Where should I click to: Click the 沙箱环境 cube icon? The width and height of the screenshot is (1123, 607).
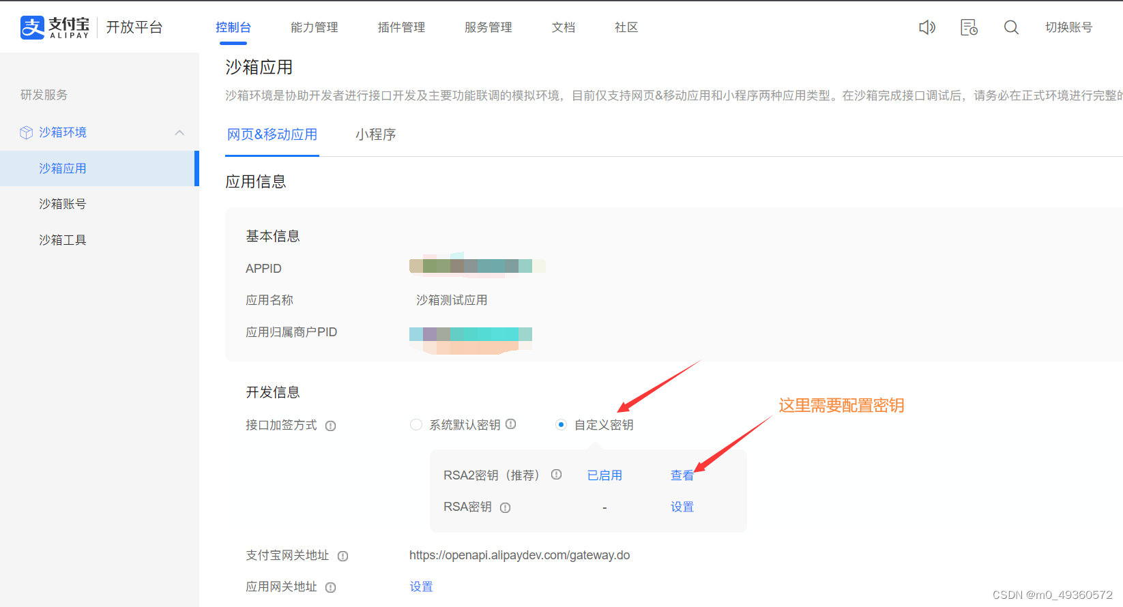(x=27, y=132)
